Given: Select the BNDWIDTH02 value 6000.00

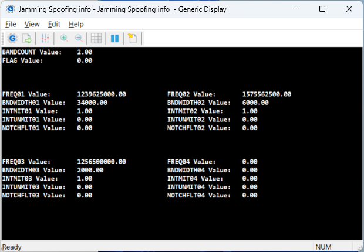Looking at the screenshot, I should (x=255, y=103).
